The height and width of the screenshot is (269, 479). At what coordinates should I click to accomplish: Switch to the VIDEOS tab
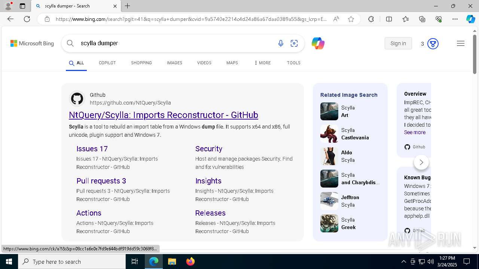point(204,63)
